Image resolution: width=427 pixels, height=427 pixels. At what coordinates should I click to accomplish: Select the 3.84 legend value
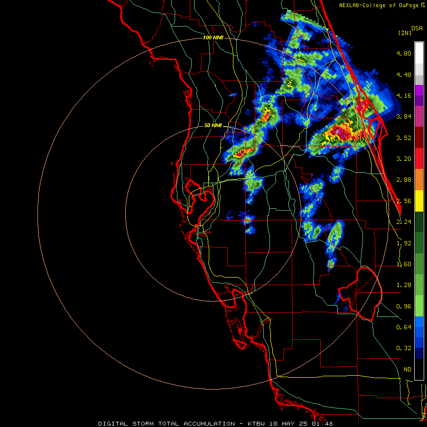point(404,117)
